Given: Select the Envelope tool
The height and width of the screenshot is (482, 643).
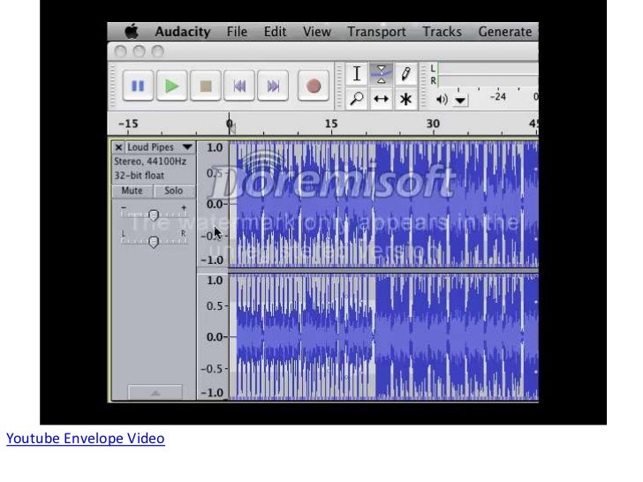Looking at the screenshot, I should [x=381, y=74].
